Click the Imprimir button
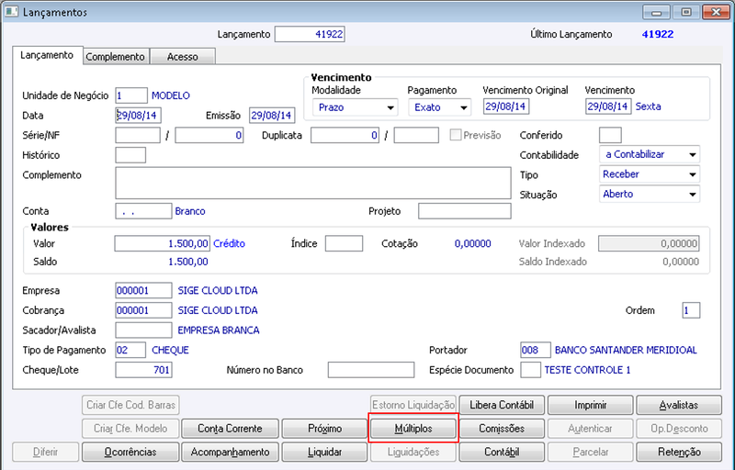Viewport: 735px width, 470px height. tap(590, 405)
